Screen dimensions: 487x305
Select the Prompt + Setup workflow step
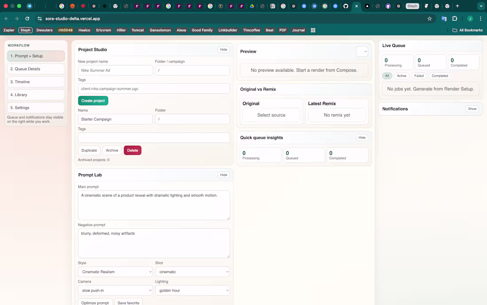click(36, 56)
